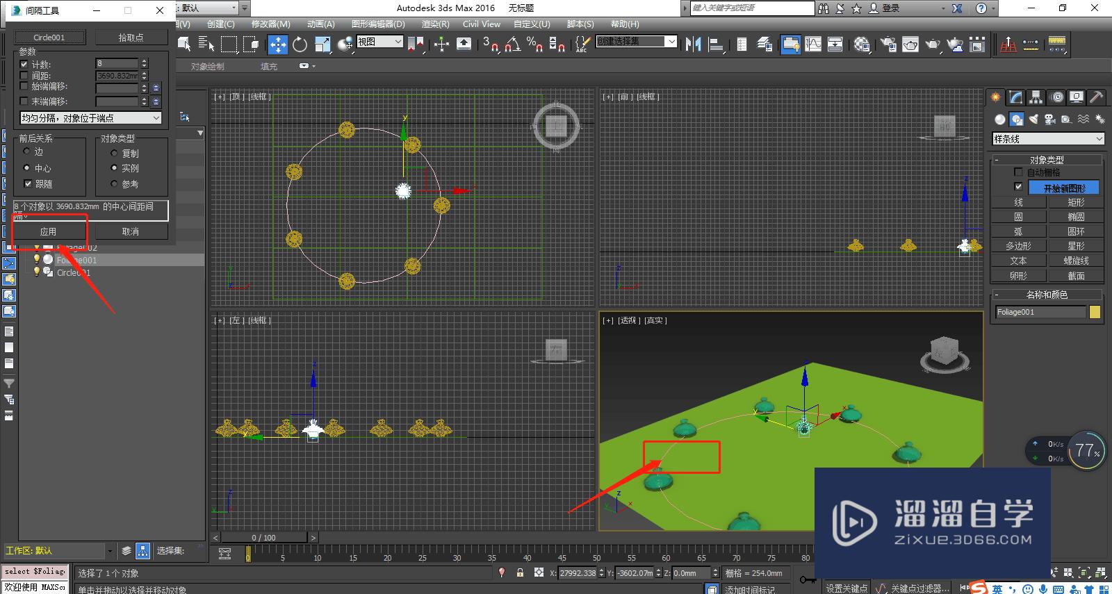Screen dimensions: 1112x594
Task: Select the Scale tool
Action: tap(322, 44)
